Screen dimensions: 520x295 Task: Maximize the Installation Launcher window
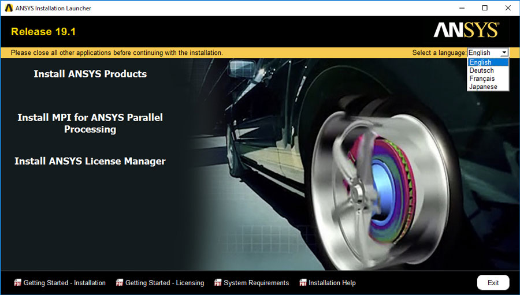pyautogui.click(x=485, y=8)
